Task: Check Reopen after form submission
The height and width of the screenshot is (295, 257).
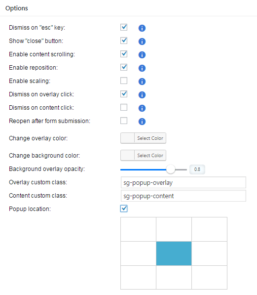Action: [124, 121]
